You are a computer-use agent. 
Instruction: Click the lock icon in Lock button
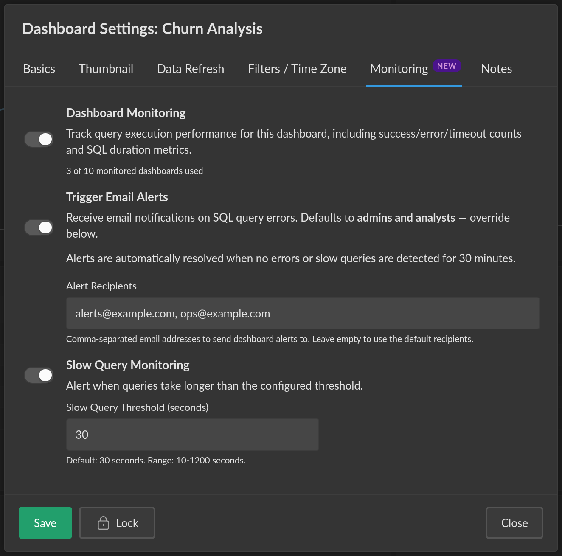(103, 523)
